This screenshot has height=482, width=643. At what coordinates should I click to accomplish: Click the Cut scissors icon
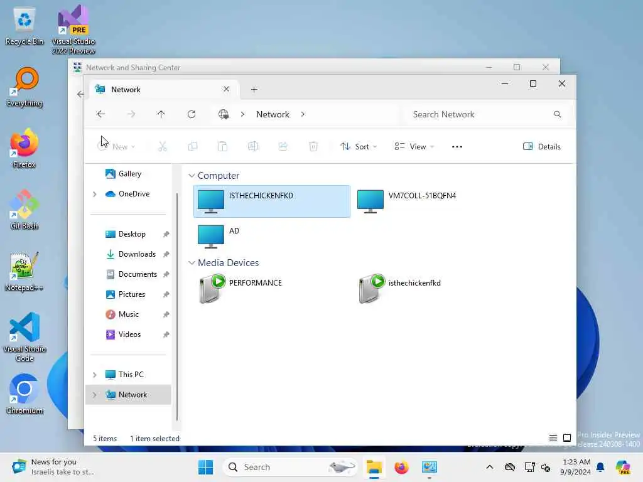(163, 146)
